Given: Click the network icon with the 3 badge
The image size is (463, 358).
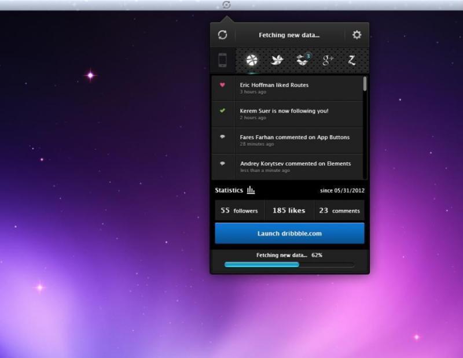Looking at the screenshot, I should tap(303, 59).
